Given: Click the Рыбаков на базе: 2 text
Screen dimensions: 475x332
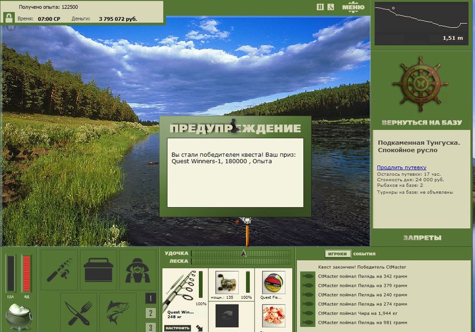Looking at the screenshot, I should click(x=400, y=185).
